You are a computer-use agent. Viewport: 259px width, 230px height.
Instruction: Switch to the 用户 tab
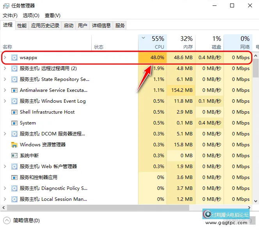83,26
